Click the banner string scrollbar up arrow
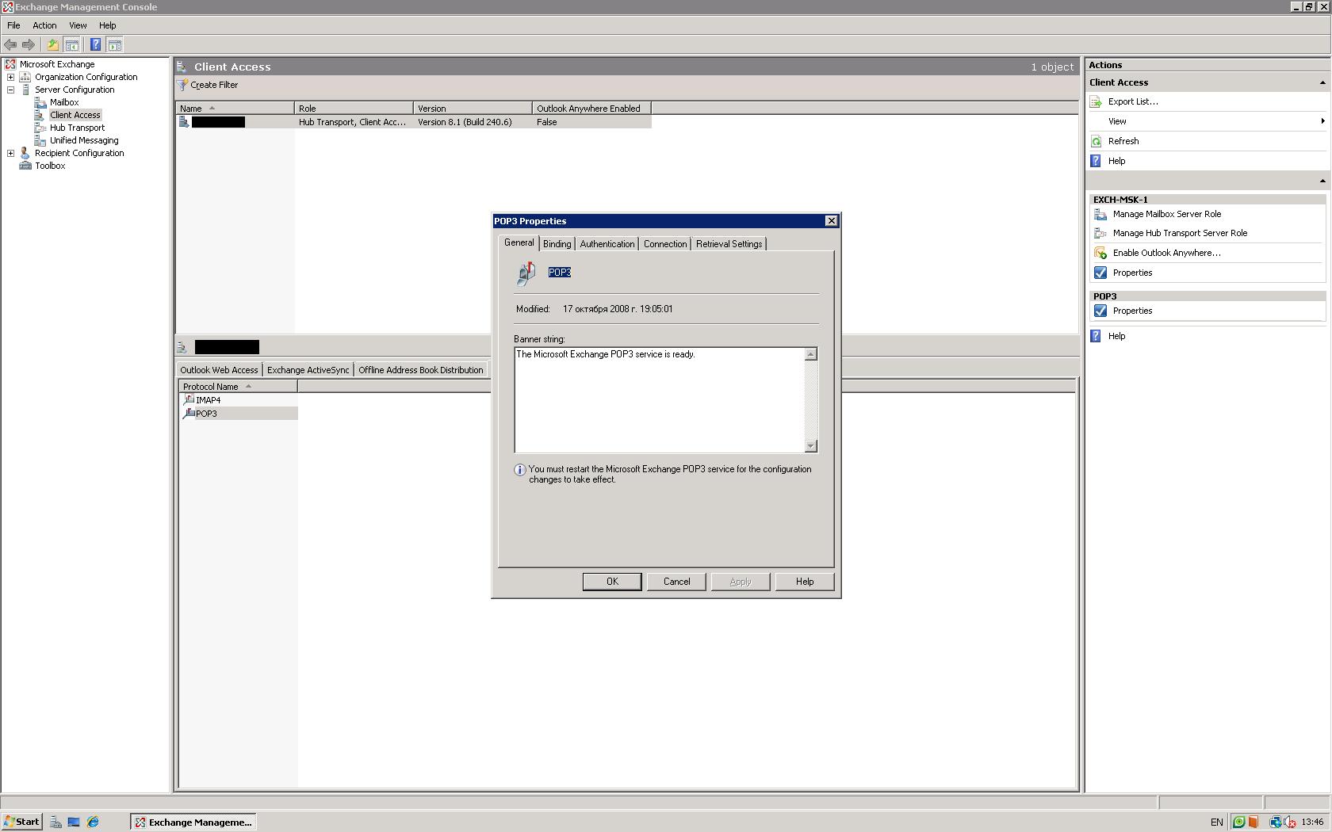Image resolution: width=1332 pixels, height=832 pixels. click(810, 354)
